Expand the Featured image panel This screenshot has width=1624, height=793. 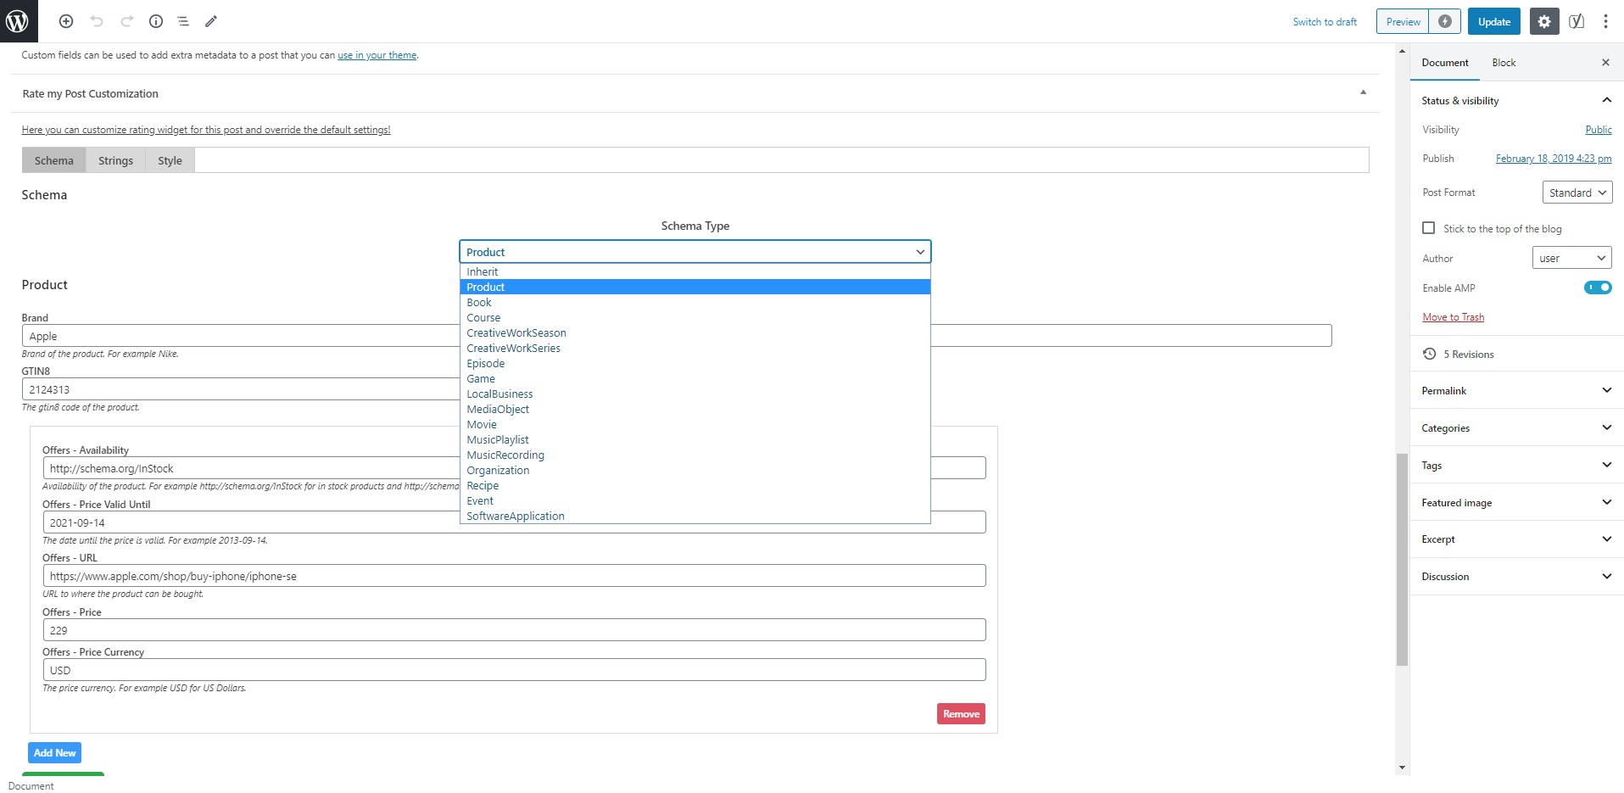coord(1517,502)
